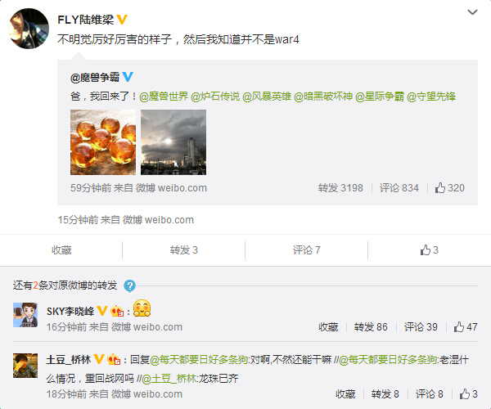Open the @守望先锋 mention link
The width and height of the screenshot is (491, 409).
point(431,97)
